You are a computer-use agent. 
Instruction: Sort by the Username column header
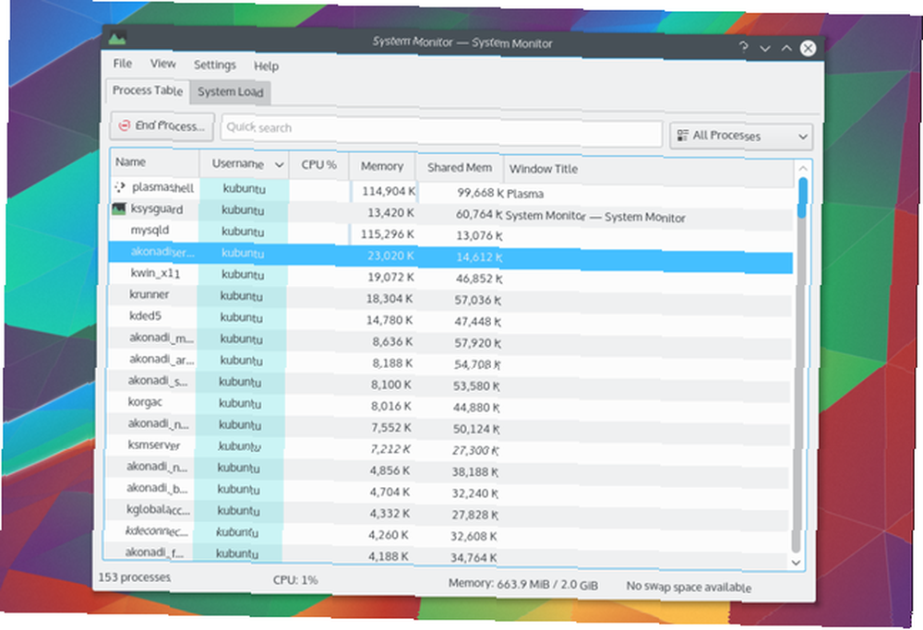245,163
